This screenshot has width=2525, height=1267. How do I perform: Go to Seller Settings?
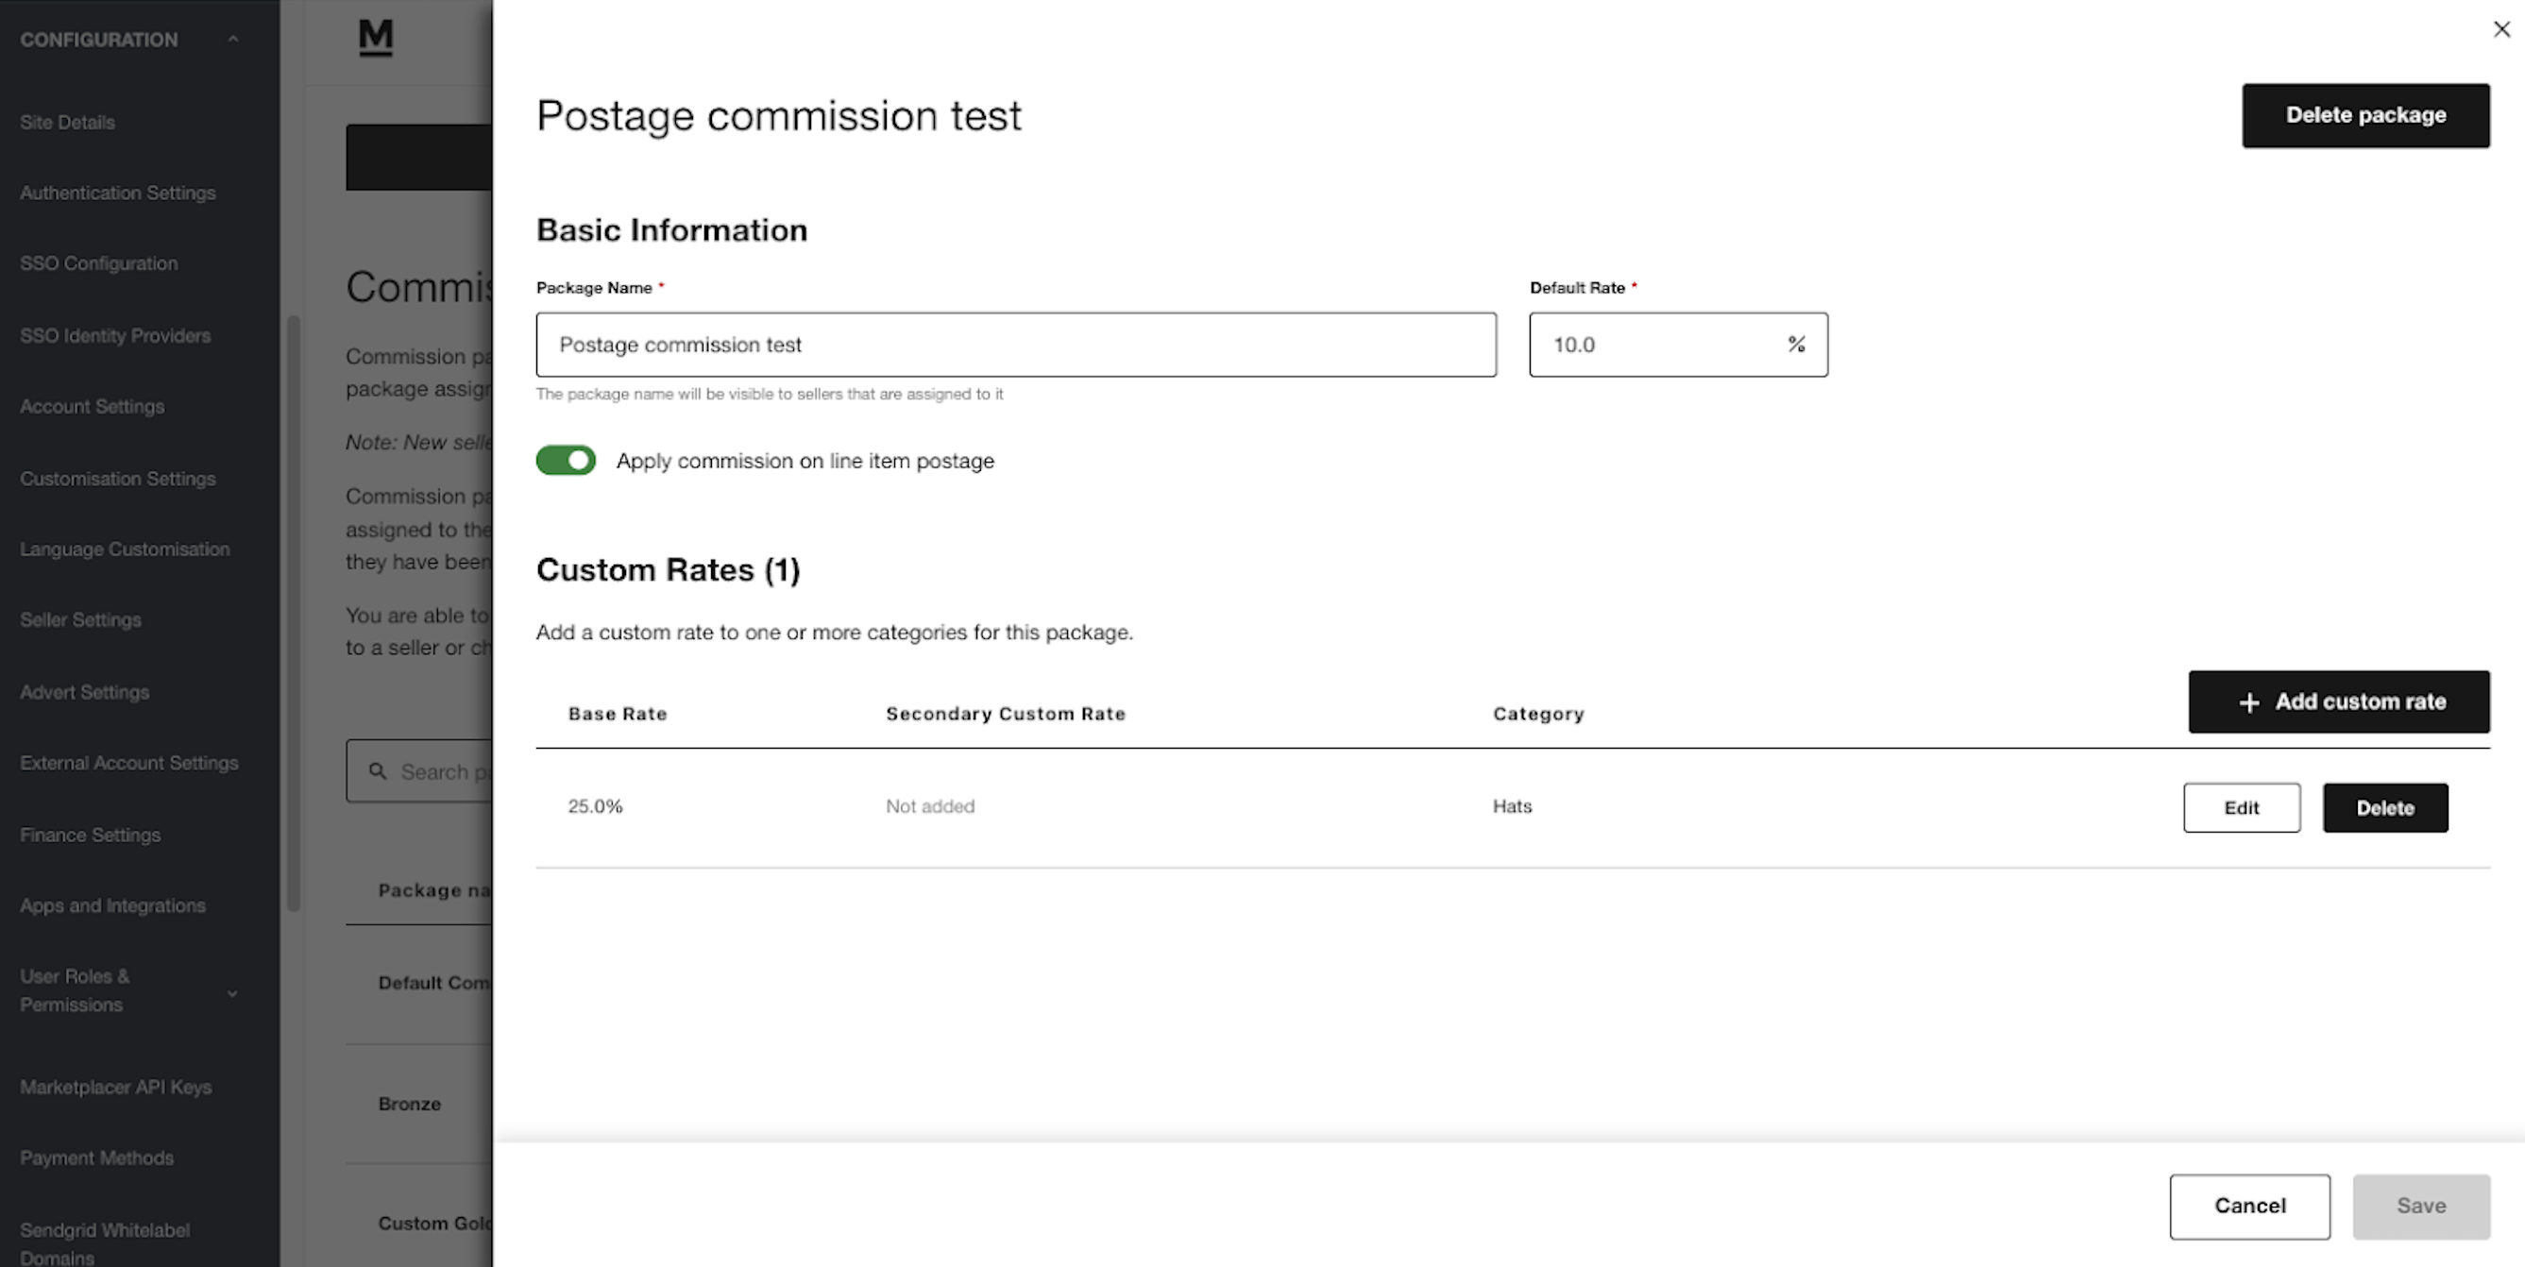tap(80, 620)
